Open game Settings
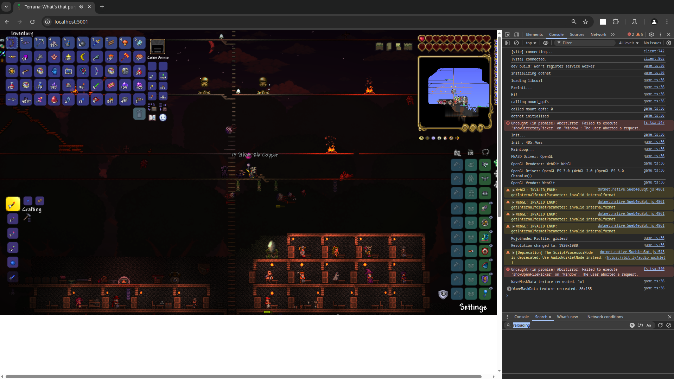 (473, 307)
